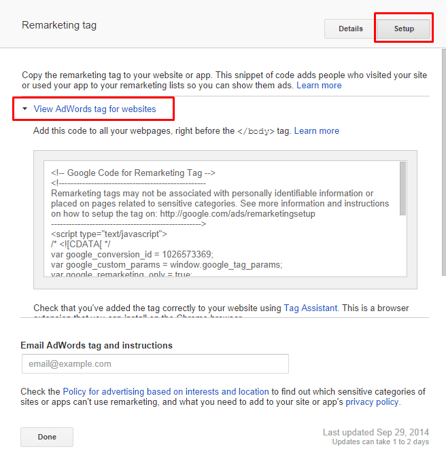Viewport: 446px width, 466px height.
Task: Click the remarketingsetup URL in the code
Action: [x=237, y=214]
